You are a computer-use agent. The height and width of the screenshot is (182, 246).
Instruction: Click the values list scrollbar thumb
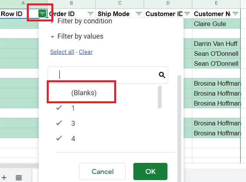tap(160, 97)
